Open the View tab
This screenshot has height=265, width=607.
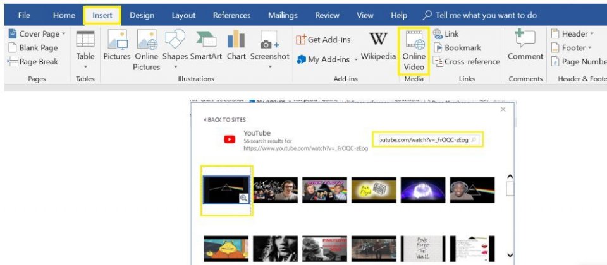pos(365,15)
